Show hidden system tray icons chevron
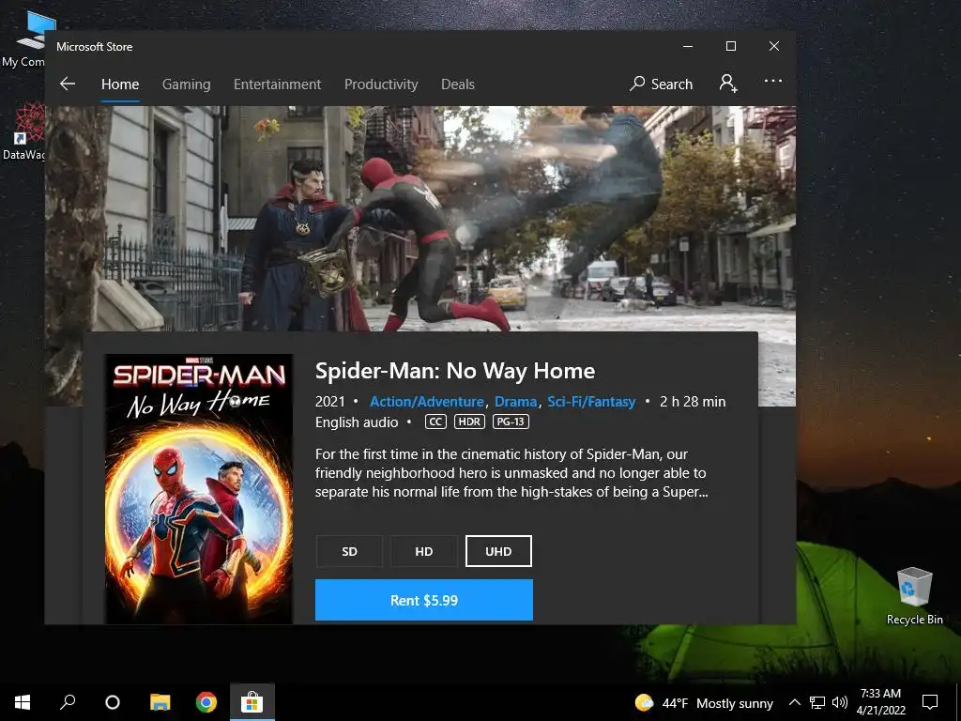 tap(794, 702)
